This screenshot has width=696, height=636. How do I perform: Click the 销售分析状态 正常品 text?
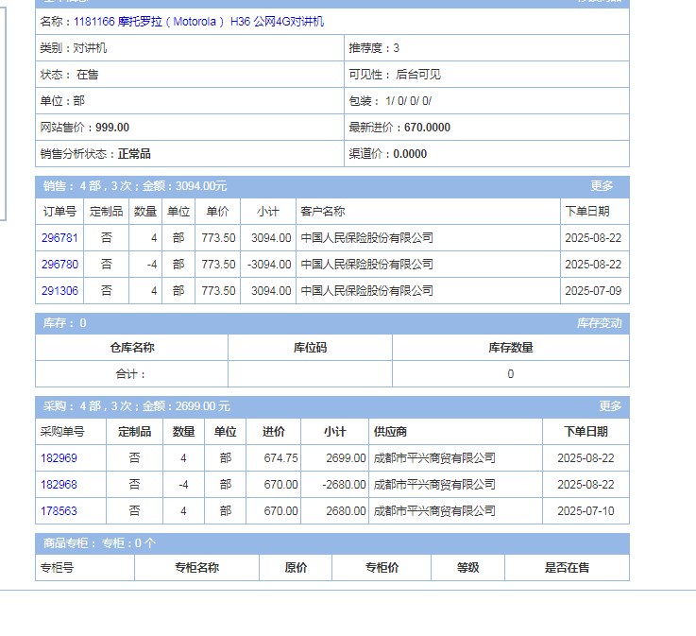coord(95,154)
